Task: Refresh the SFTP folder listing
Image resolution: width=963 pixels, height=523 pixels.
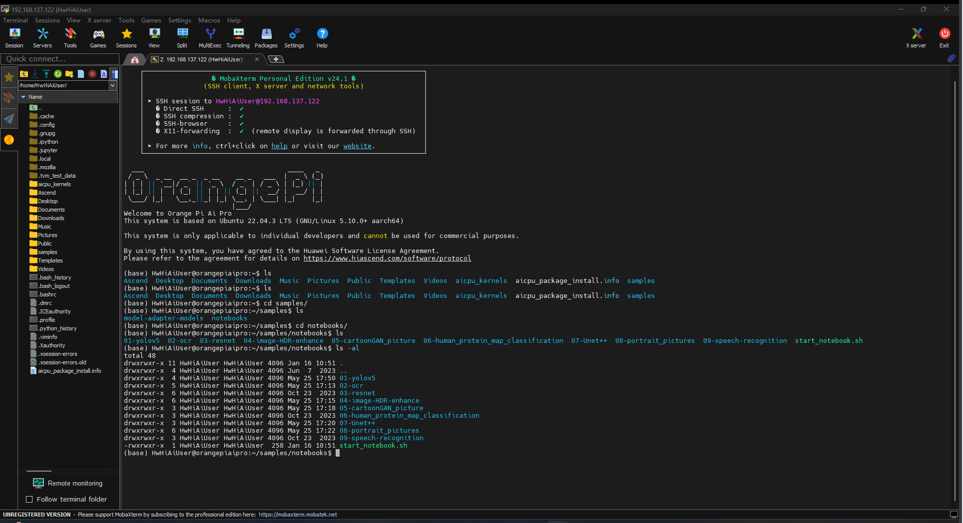Action: tap(58, 74)
